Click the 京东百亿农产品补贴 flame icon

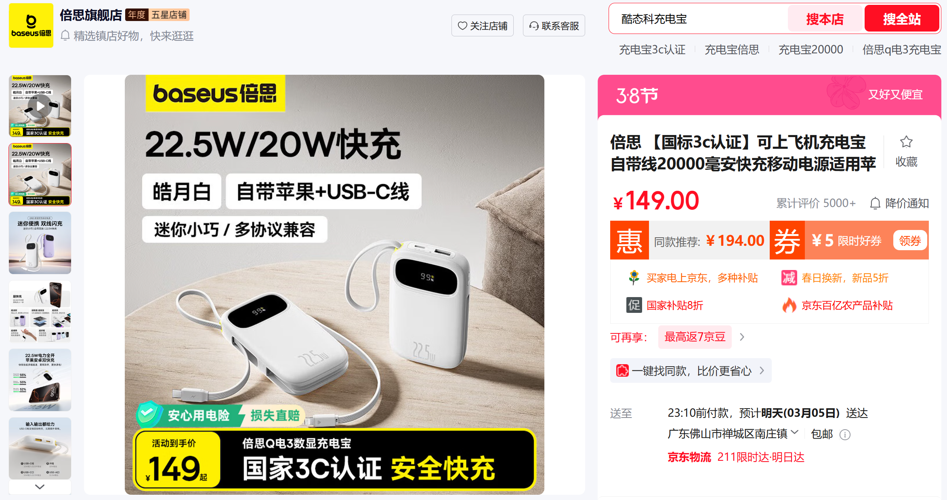(789, 305)
